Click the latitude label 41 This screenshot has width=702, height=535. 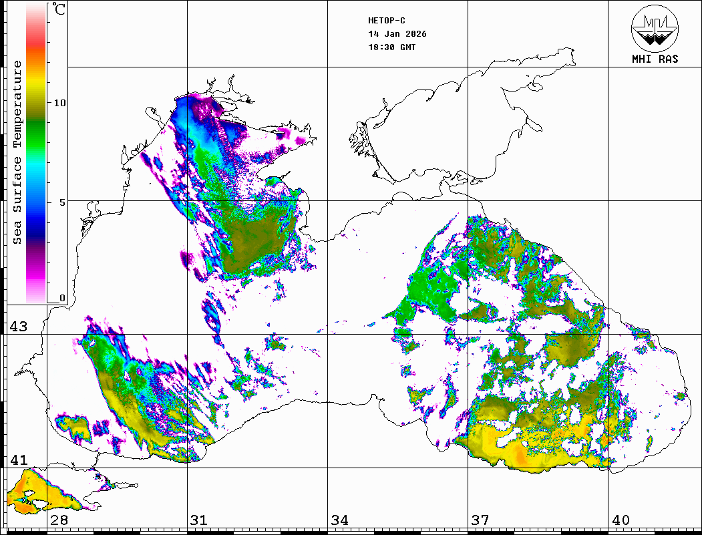point(17,460)
